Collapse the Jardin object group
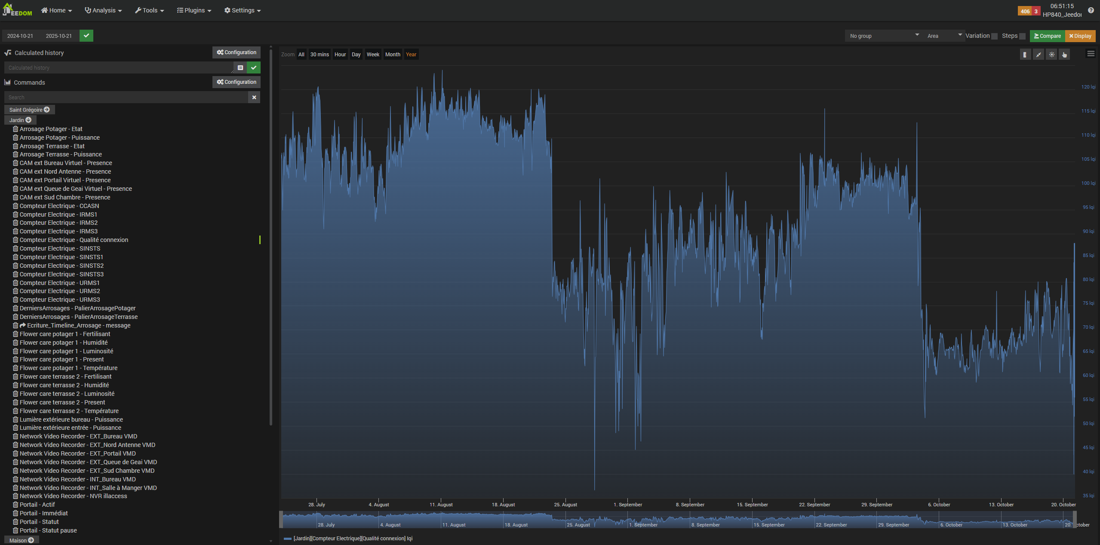The image size is (1100, 545). pyautogui.click(x=20, y=120)
